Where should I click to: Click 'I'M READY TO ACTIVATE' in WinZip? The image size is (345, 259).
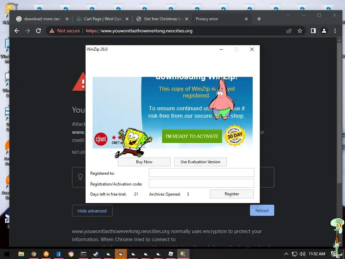coord(192,136)
